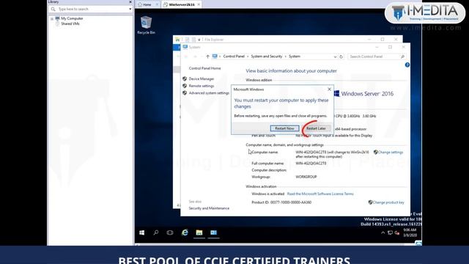Screen dimensions: 469x264
Task: Open Remote settings link
Action: pyautogui.click(x=202, y=86)
